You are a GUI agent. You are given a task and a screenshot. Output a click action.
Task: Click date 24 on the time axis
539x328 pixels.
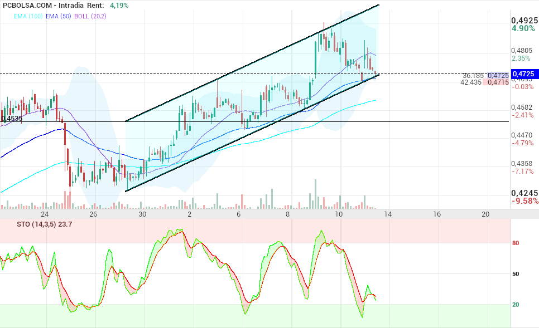coord(45,214)
